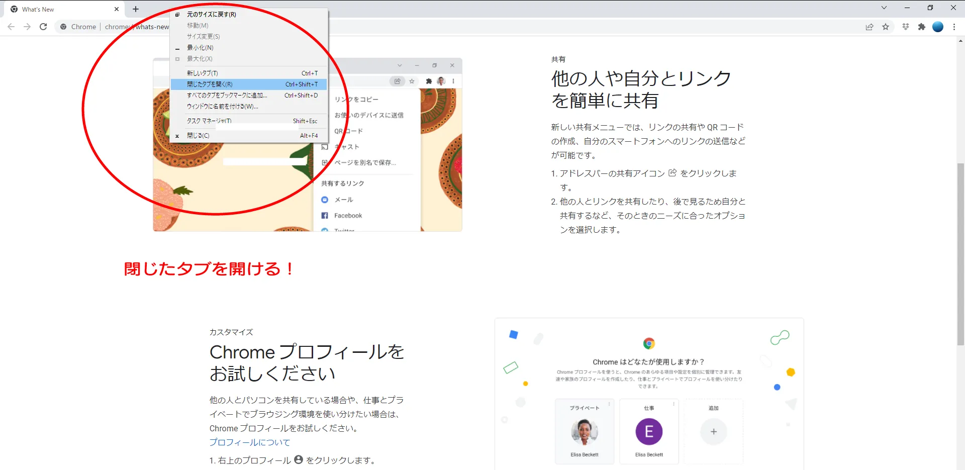Bookmark this page with the star icon
965x470 pixels.
886,27
